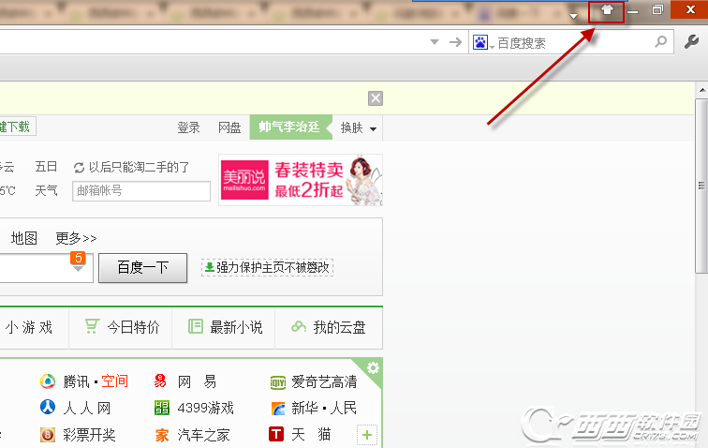Open the red 空间 link
The height and width of the screenshot is (448, 708).
tap(114, 381)
